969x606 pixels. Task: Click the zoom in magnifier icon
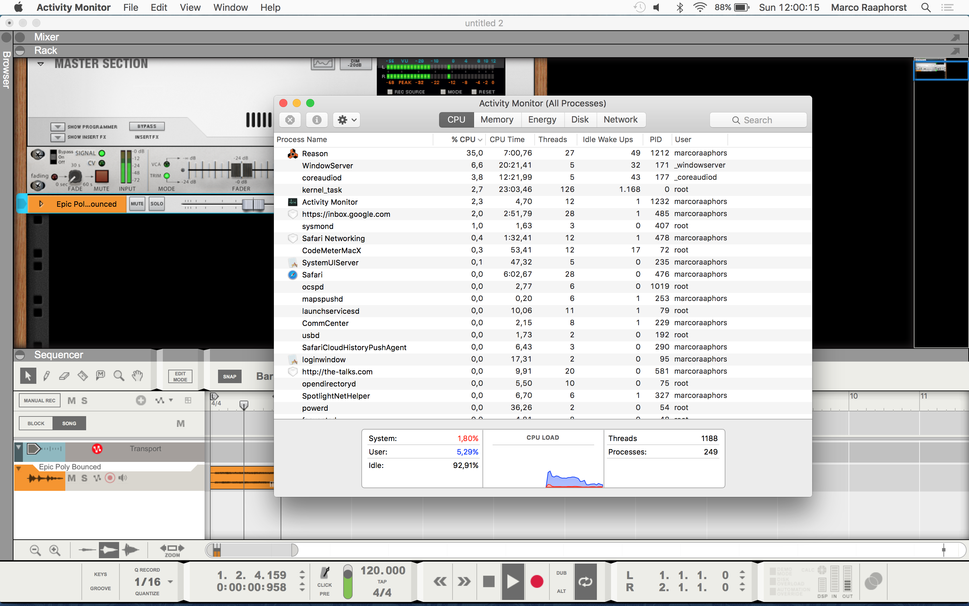[x=55, y=550]
